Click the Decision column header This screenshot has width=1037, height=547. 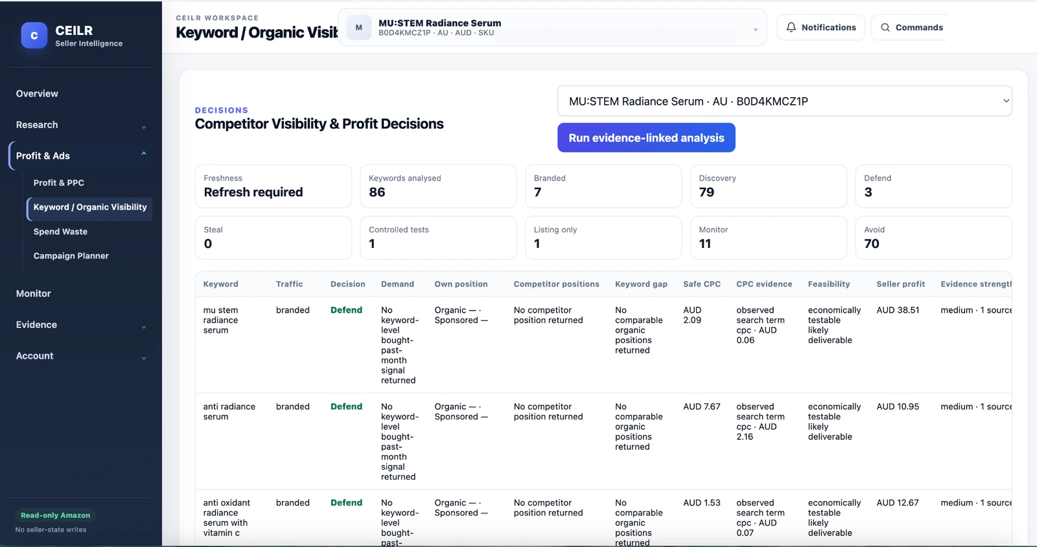tap(348, 284)
